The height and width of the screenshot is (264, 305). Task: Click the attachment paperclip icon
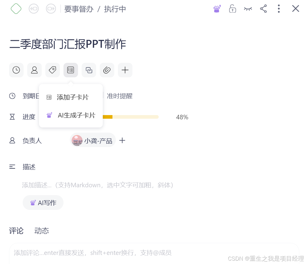107,70
